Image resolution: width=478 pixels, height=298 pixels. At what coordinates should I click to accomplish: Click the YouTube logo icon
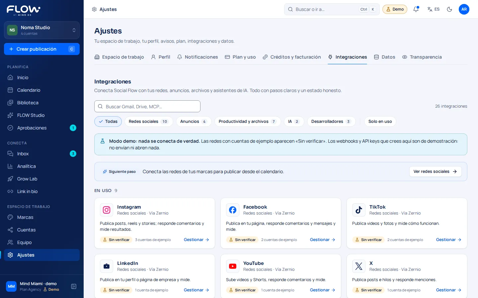(x=233, y=266)
